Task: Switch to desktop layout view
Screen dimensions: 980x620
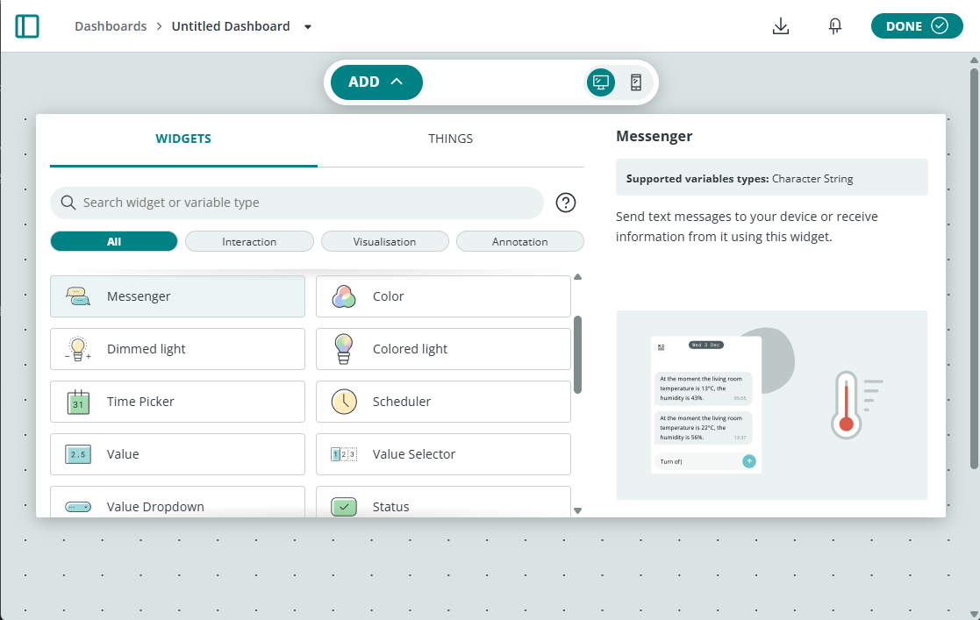Action: pyautogui.click(x=601, y=82)
